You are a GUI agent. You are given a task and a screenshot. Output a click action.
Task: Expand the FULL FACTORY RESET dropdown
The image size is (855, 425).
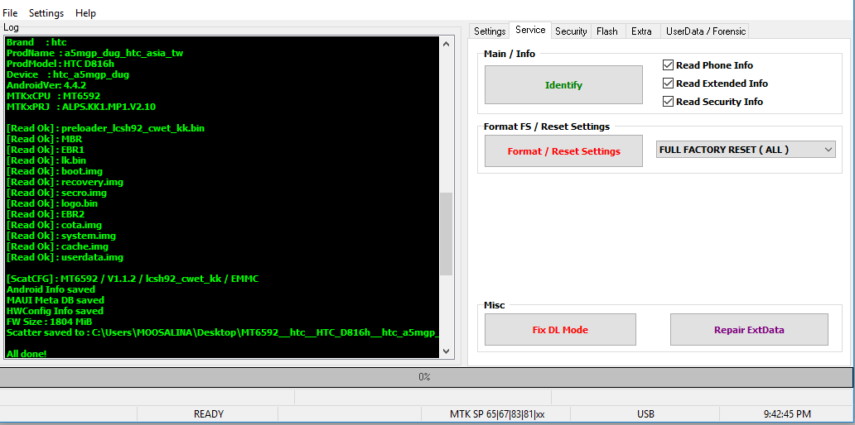pyautogui.click(x=828, y=150)
